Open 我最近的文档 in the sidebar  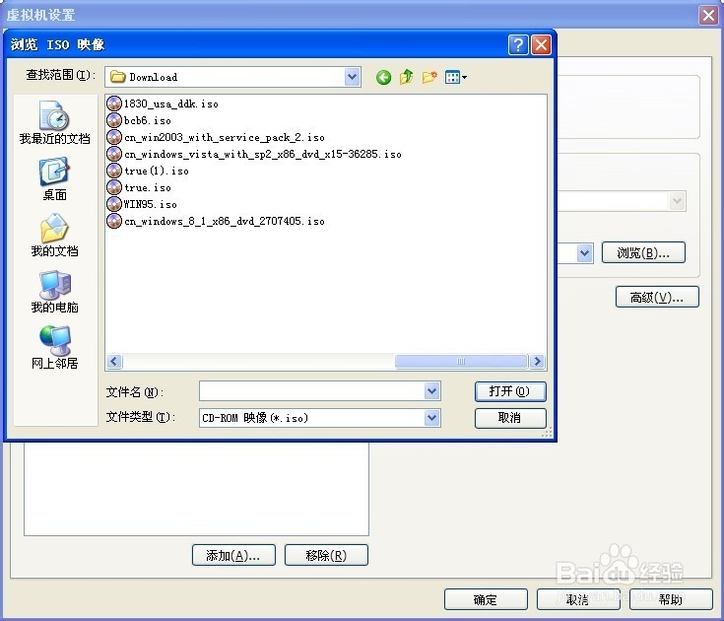click(x=54, y=122)
